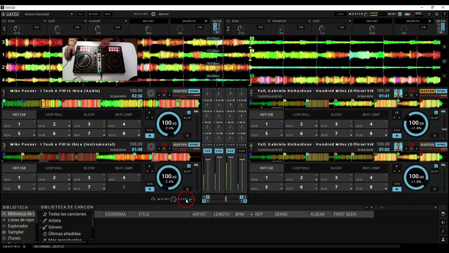This screenshot has width=449, height=253.
Task: Click the record button in the top bar
Action: tap(153, 14)
